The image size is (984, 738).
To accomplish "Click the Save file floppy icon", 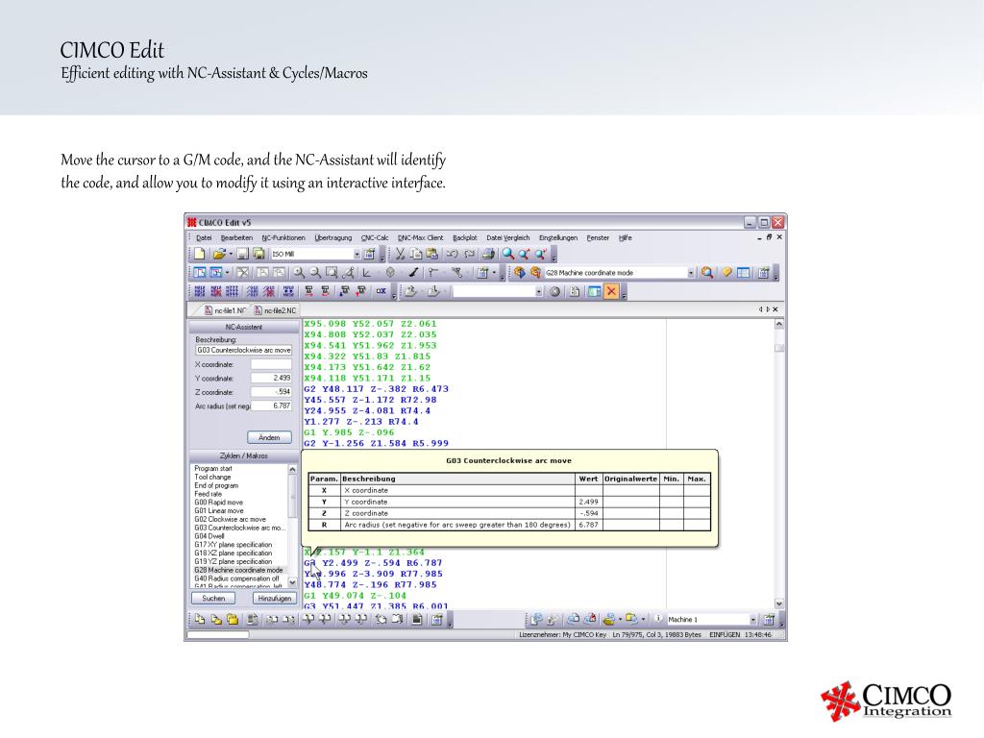I will tap(242, 254).
